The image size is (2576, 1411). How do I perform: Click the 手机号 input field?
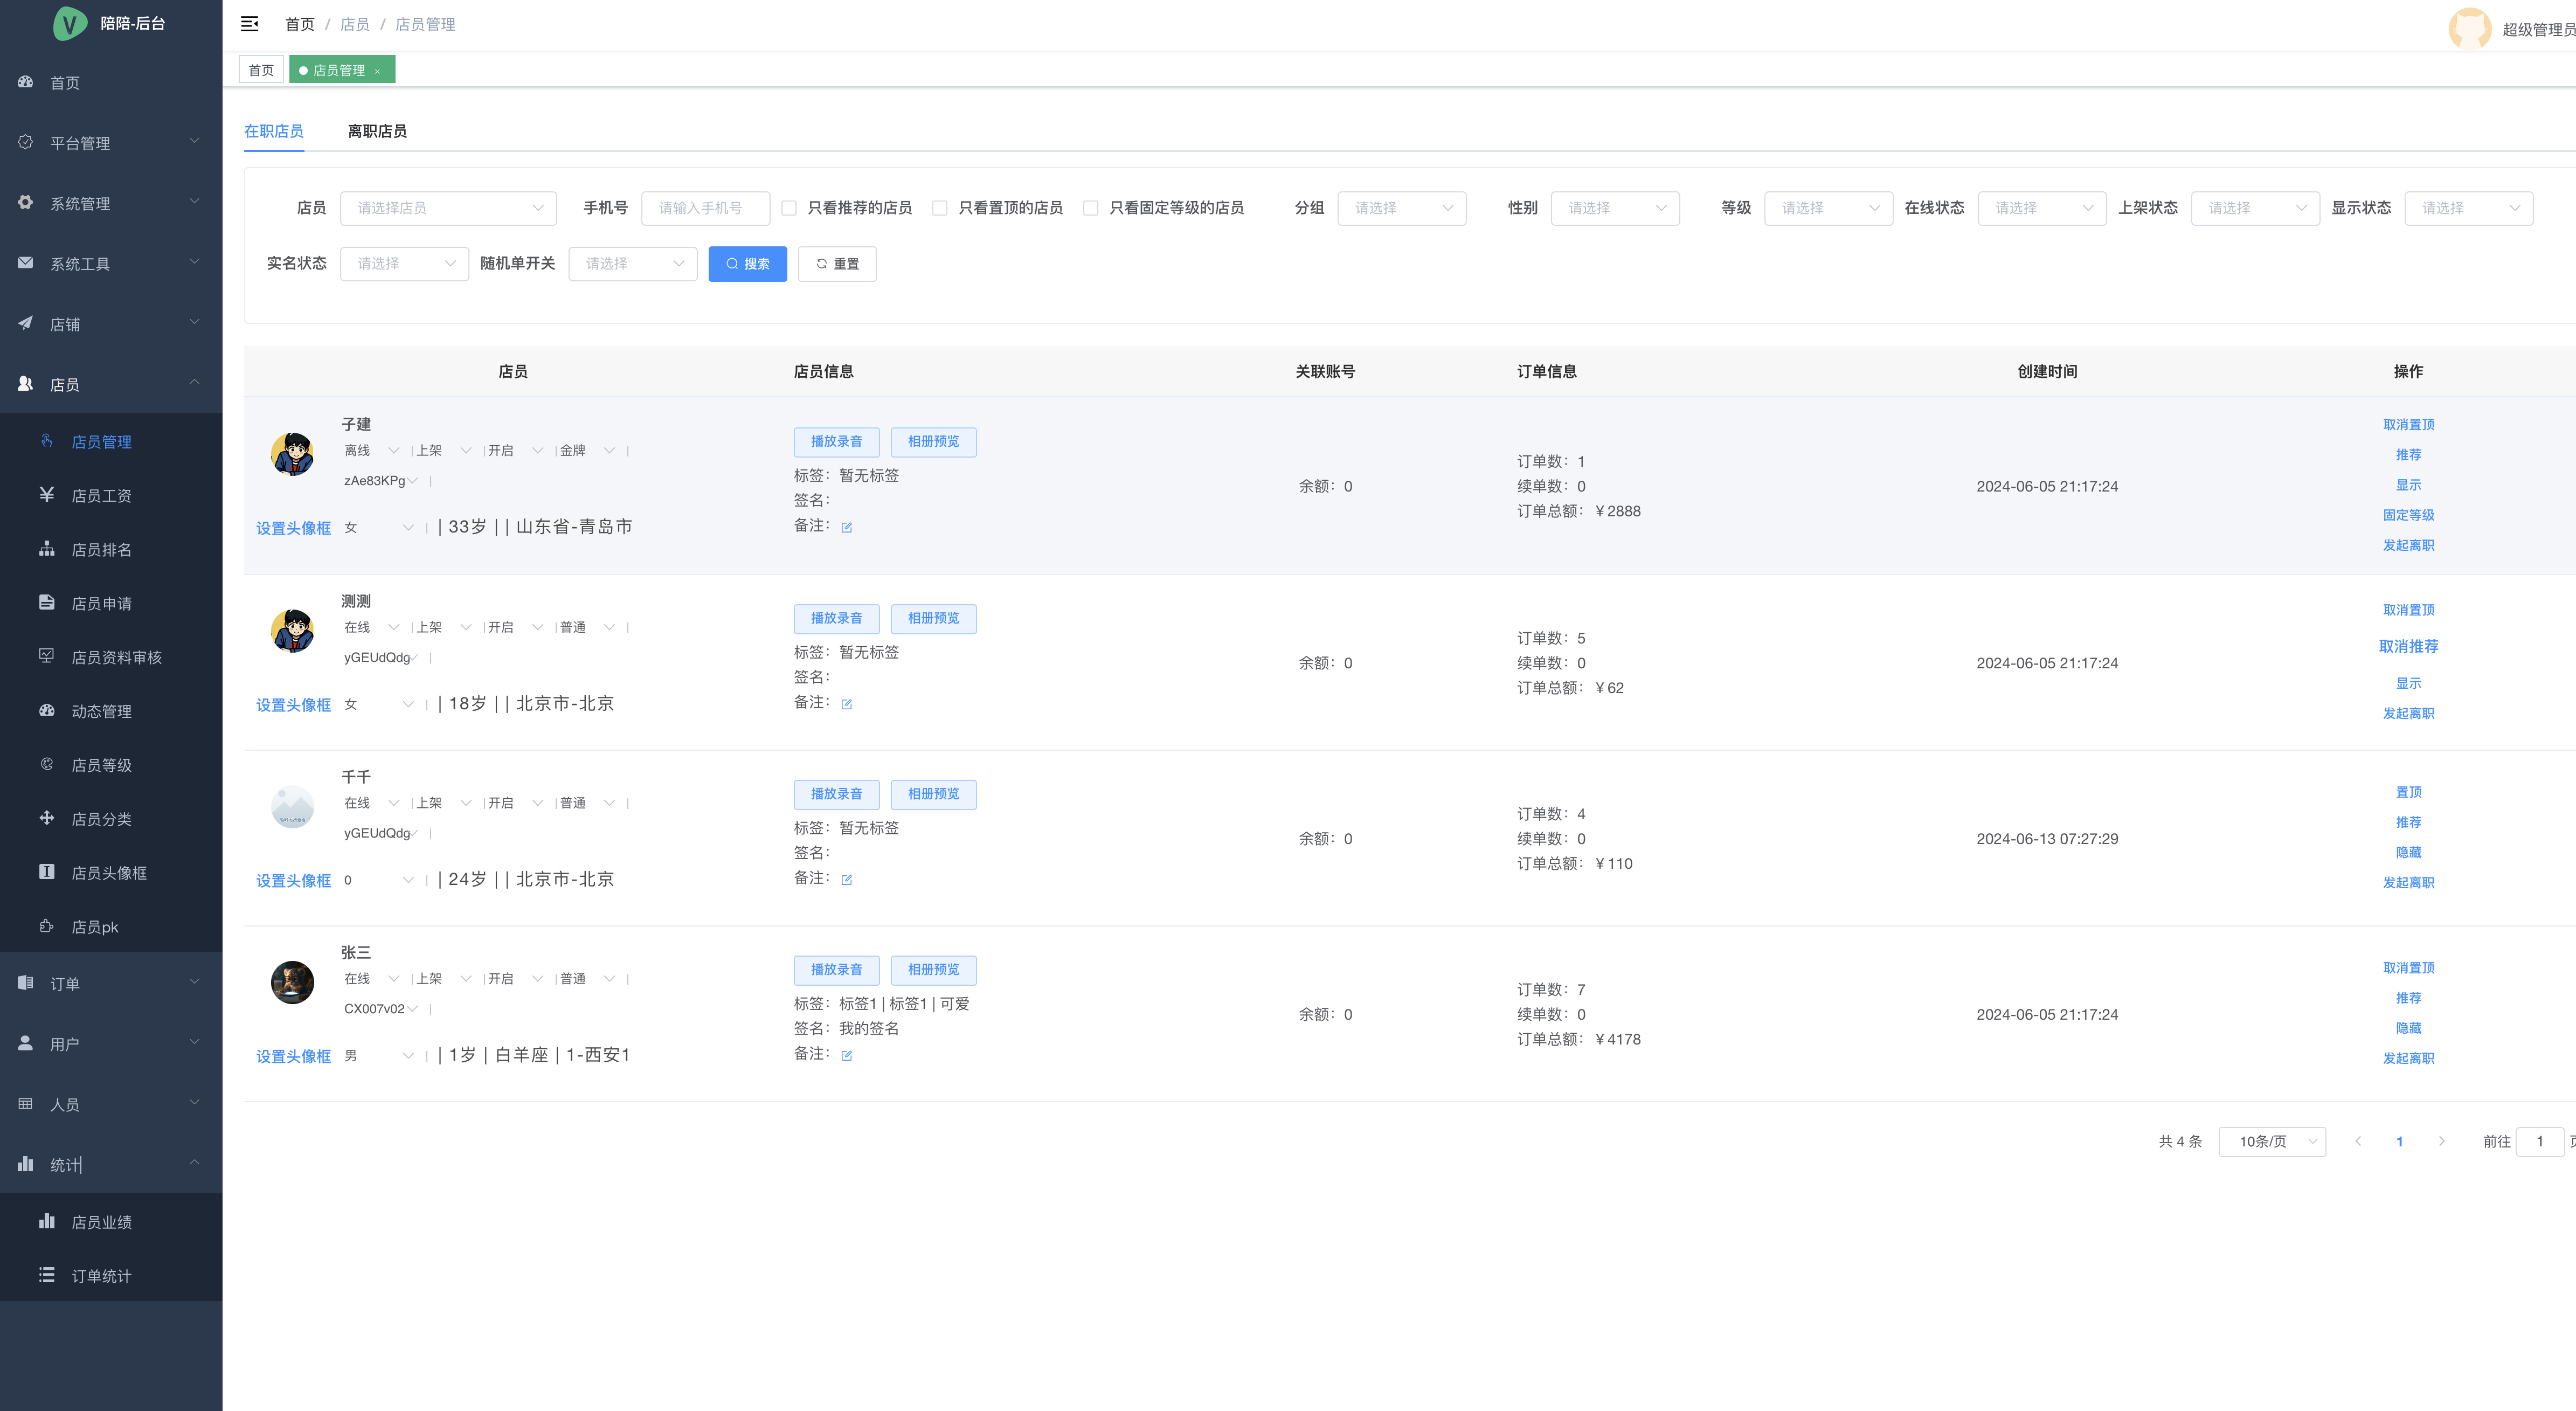705,208
